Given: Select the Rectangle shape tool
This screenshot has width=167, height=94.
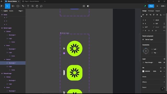Looking at the screenshot, I should point(18,6).
